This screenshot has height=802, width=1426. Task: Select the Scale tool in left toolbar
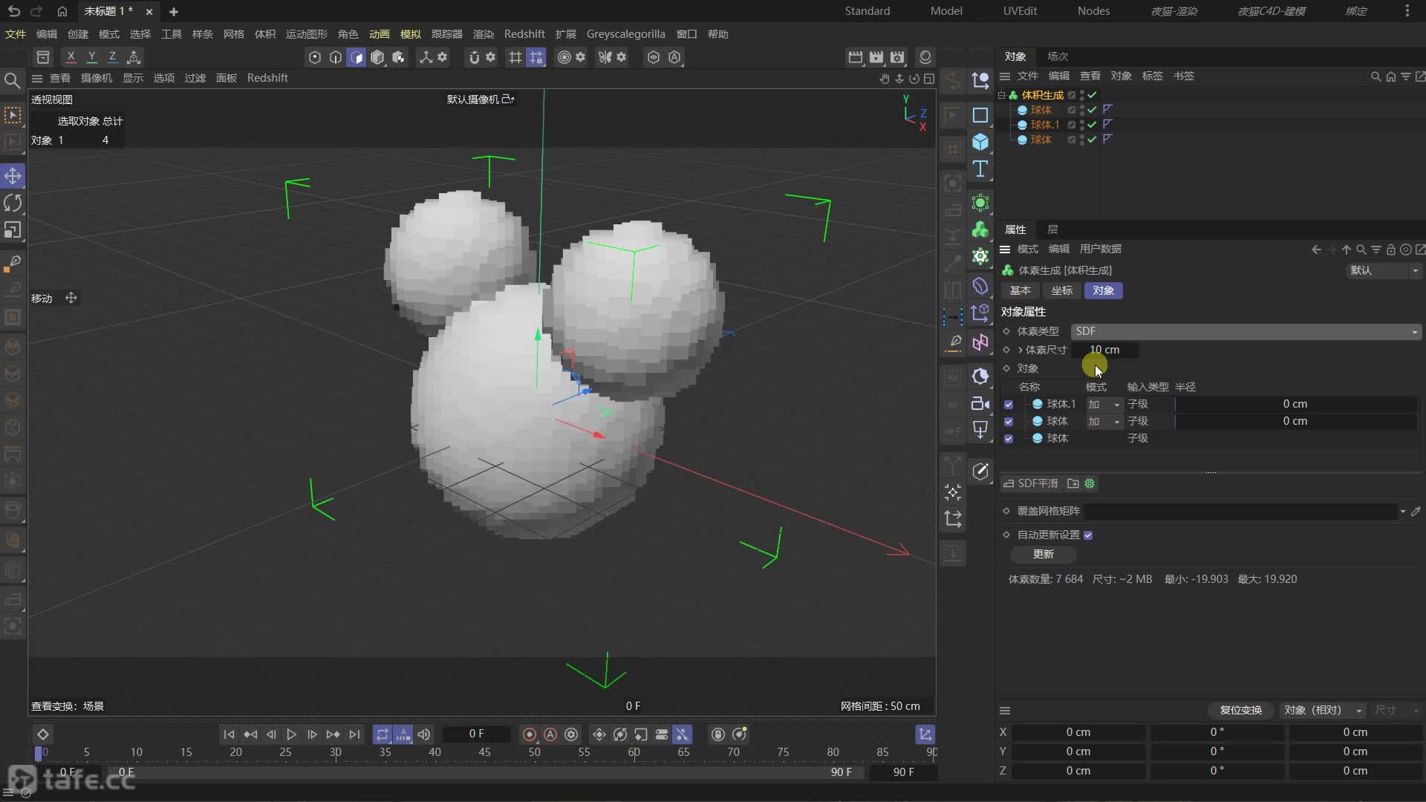[x=13, y=230]
